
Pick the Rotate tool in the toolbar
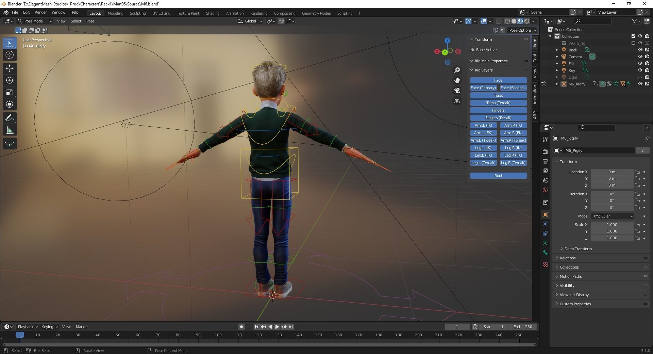click(10, 80)
